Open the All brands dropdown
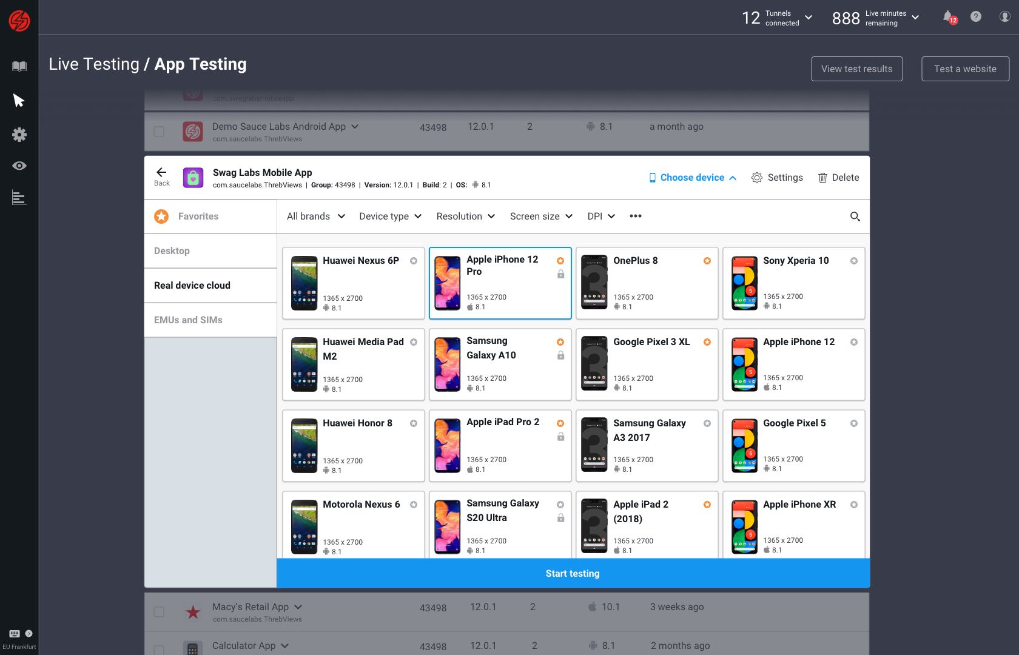Screen dimensions: 1019x655 tap(316, 217)
